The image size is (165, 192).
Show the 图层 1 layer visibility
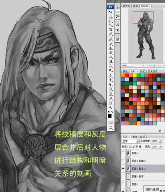point(123,184)
